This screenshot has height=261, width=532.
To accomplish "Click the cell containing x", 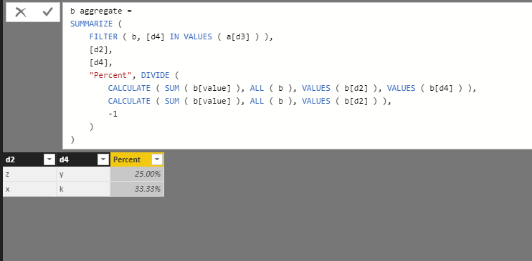I will pos(29,189).
